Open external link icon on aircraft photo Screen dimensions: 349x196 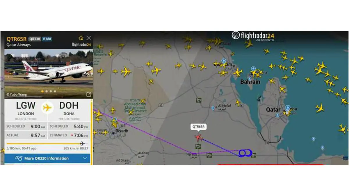click(89, 94)
